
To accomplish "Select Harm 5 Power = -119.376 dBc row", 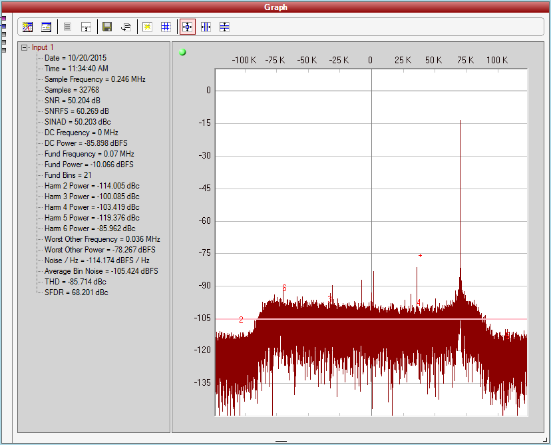I will coord(92,218).
